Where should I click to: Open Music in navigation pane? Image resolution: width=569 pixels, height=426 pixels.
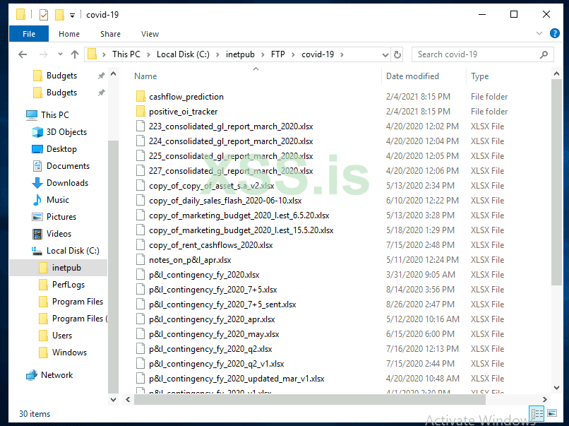coord(57,200)
